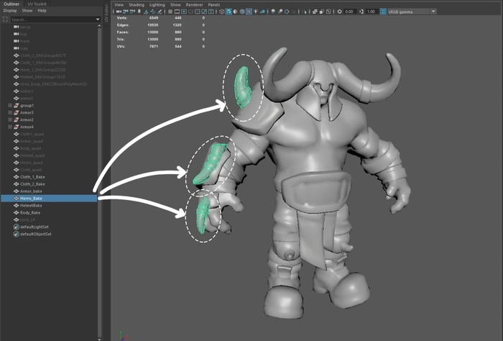503x341 pixels.
Task: Open the Outliner search filter dropdown arrow
Action: (x=98, y=19)
